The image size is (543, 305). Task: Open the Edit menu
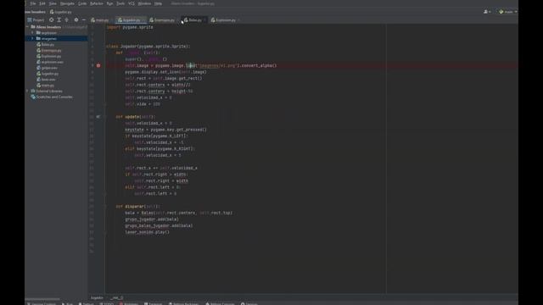[42, 3]
